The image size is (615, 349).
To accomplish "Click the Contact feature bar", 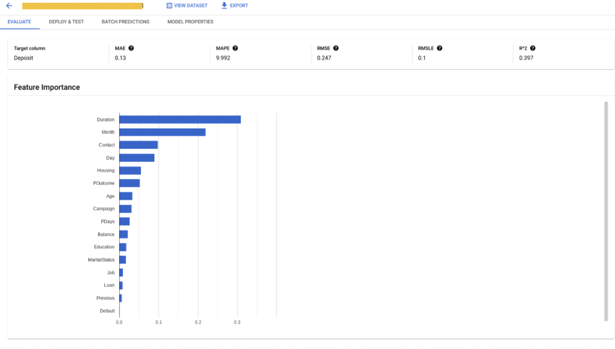I will 138,145.
